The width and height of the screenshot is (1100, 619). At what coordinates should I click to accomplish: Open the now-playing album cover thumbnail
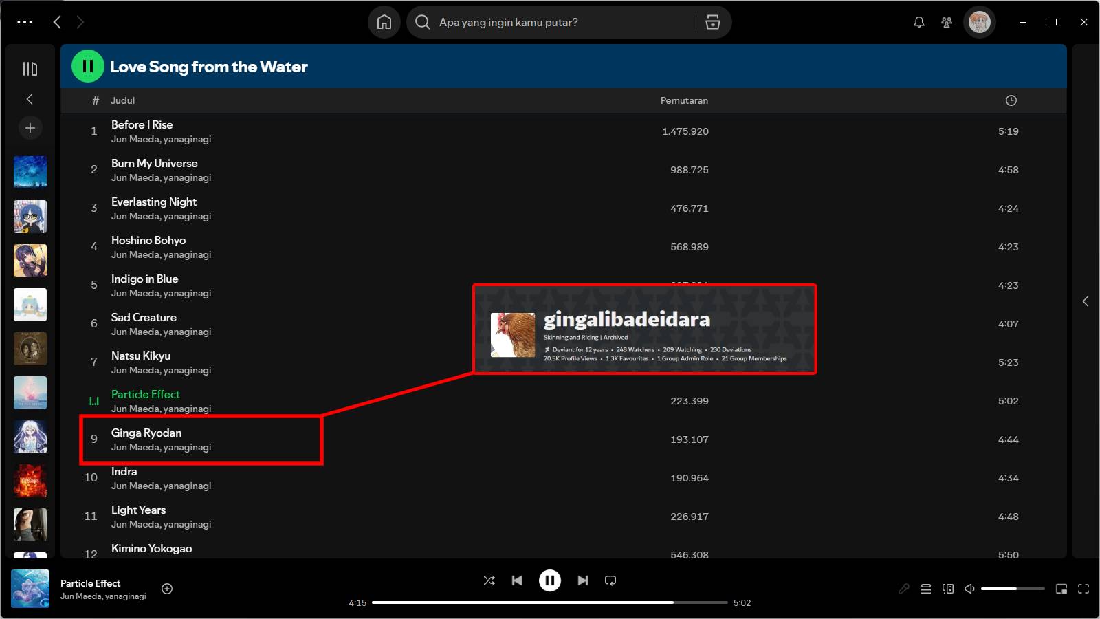click(x=30, y=589)
